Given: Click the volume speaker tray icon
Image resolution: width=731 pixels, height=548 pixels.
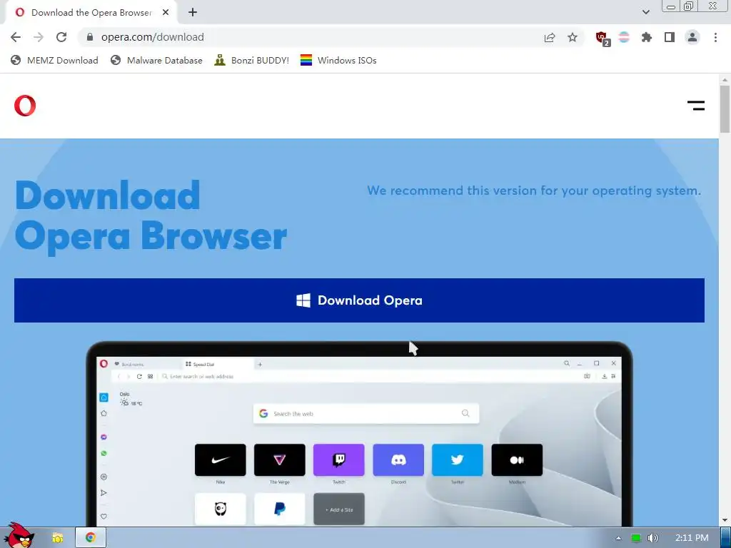Looking at the screenshot, I should point(653,538).
